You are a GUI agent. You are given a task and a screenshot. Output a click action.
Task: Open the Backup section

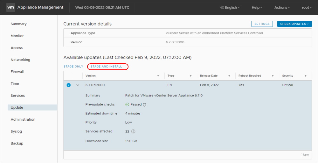tap(17, 144)
